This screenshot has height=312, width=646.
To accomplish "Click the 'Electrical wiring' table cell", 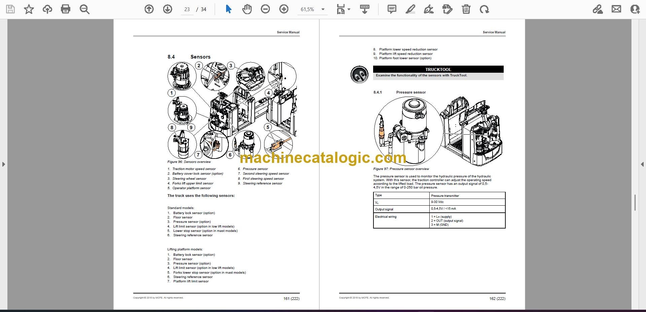I will tap(401, 220).
